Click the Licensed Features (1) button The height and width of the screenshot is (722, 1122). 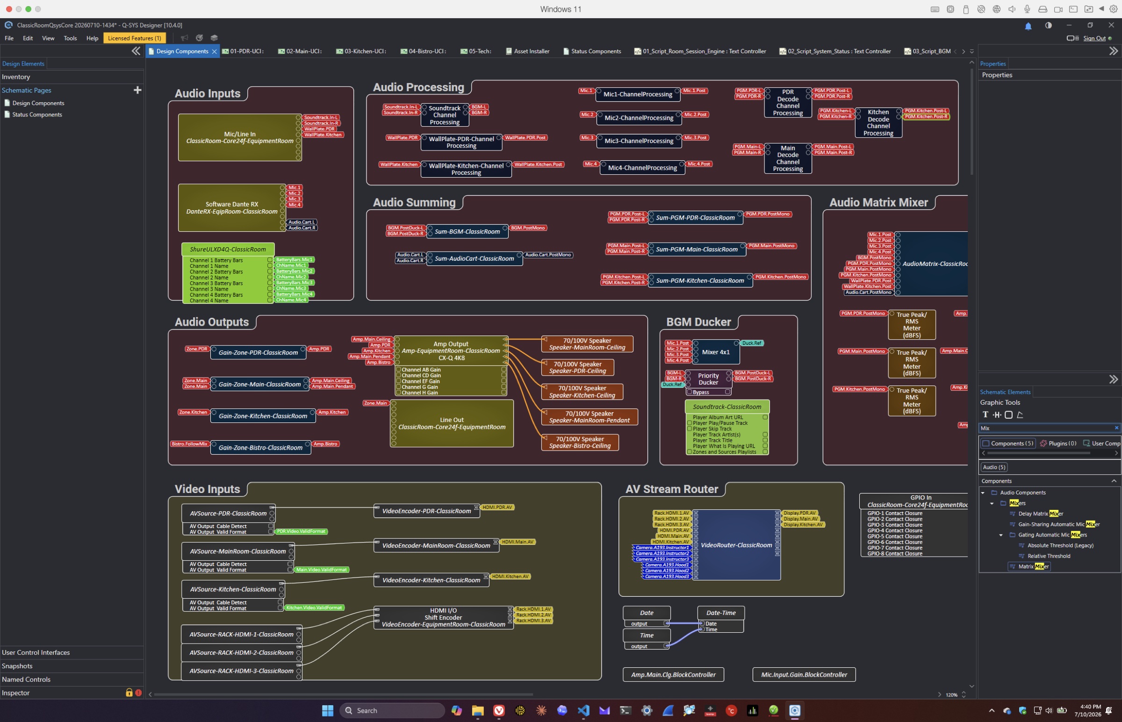click(x=135, y=38)
